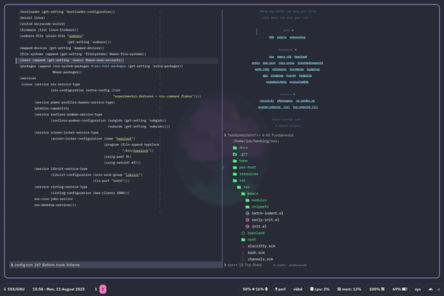
Task: Click the .git folder icon
Action: pyautogui.click(x=235, y=154)
